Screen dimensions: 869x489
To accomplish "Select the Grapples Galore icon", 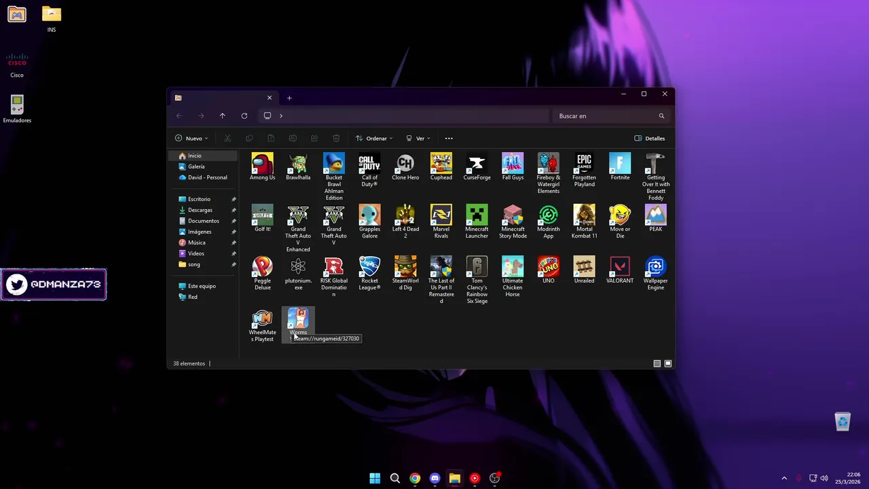I will [x=369, y=221].
